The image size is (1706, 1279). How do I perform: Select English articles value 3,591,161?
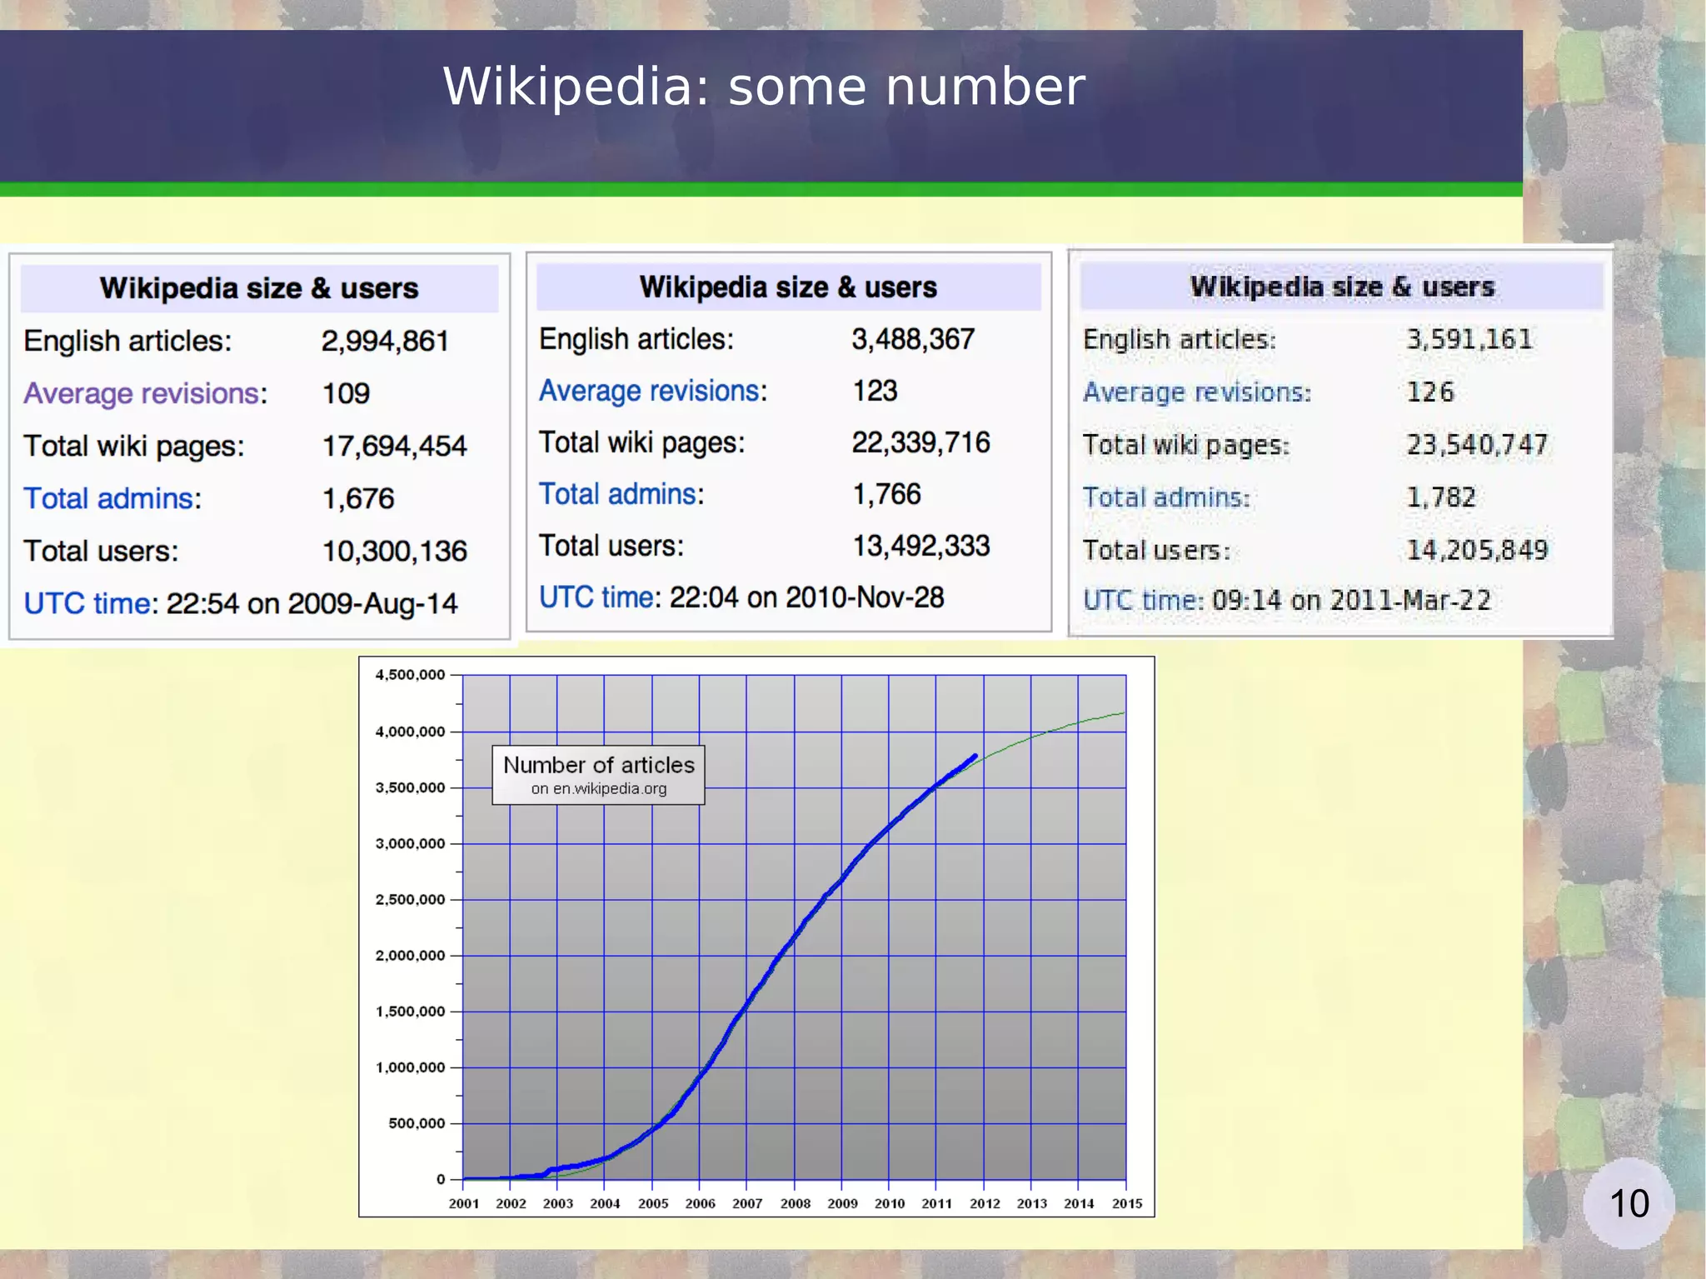[1469, 339]
